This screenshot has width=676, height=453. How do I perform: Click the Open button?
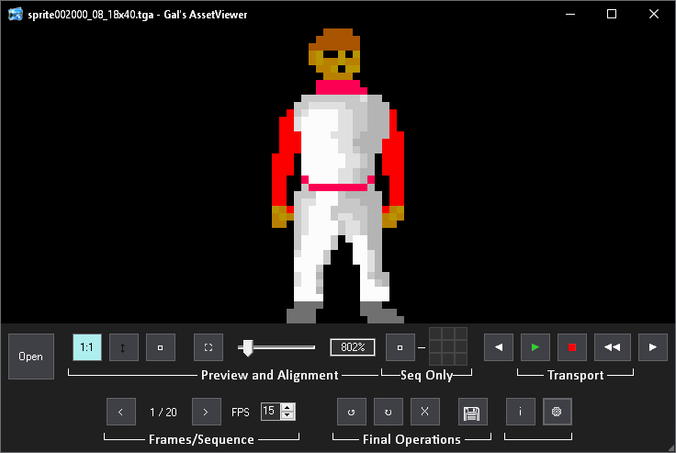click(x=31, y=357)
